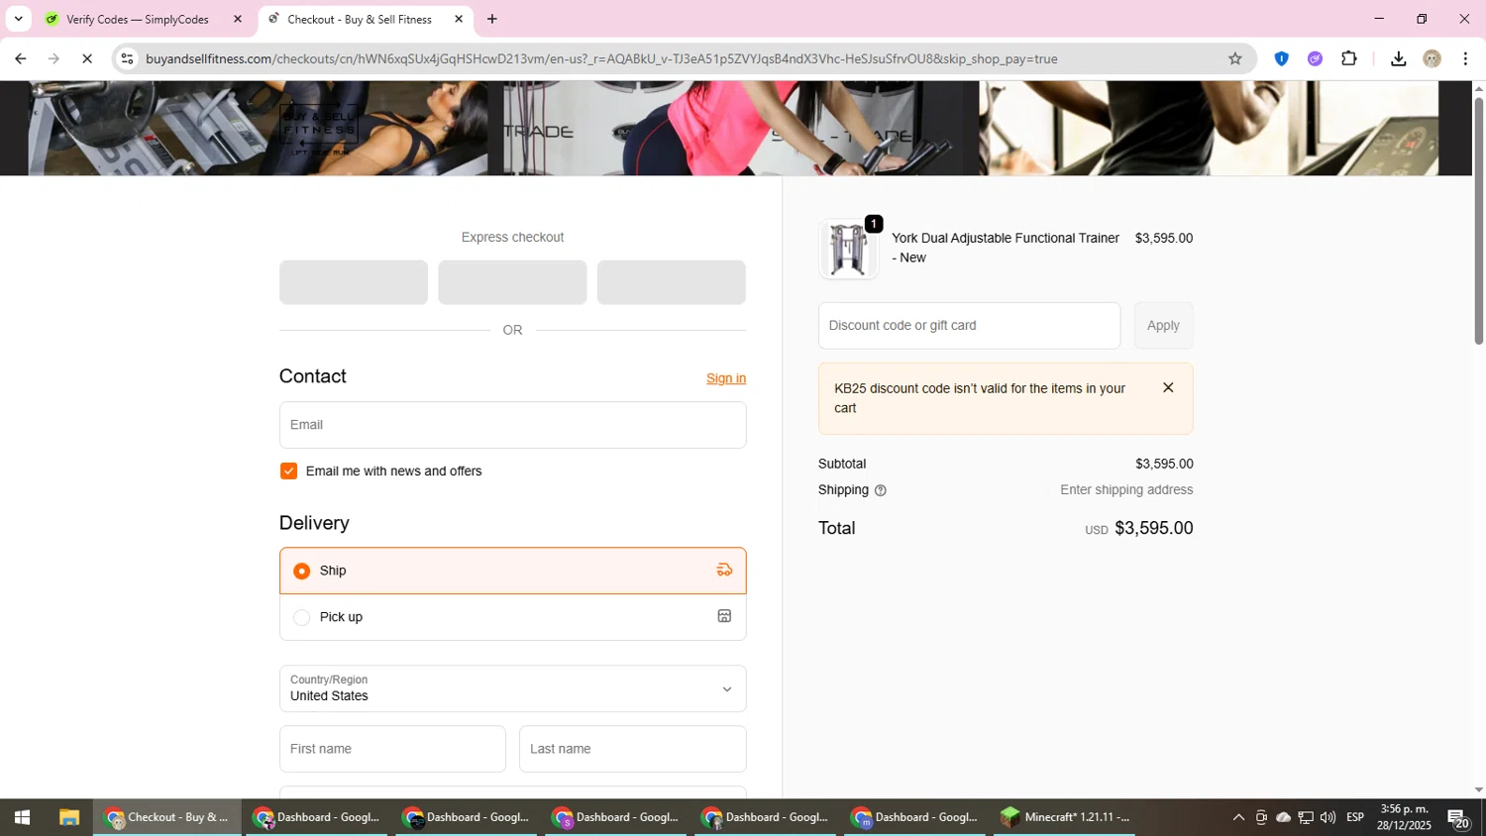Click the Enter shipping address text
The height and width of the screenshot is (836, 1486).
coord(1126,490)
